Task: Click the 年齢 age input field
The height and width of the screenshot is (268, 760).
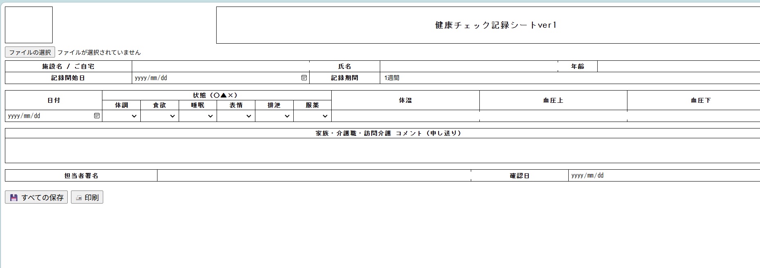Action: click(678, 66)
